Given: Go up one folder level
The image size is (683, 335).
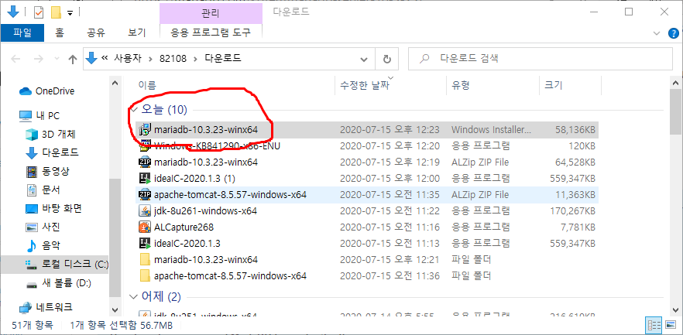Looking at the screenshot, I should (x=73, y=59).
